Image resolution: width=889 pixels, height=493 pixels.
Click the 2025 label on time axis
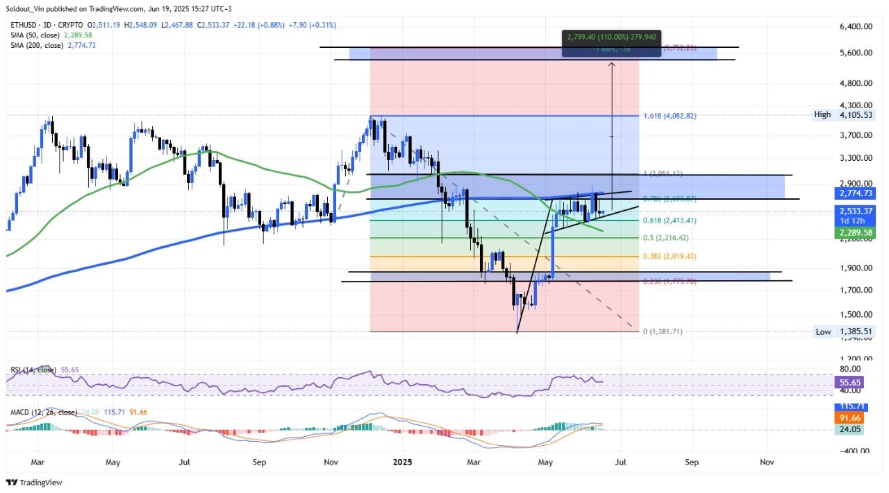point(403,461)
